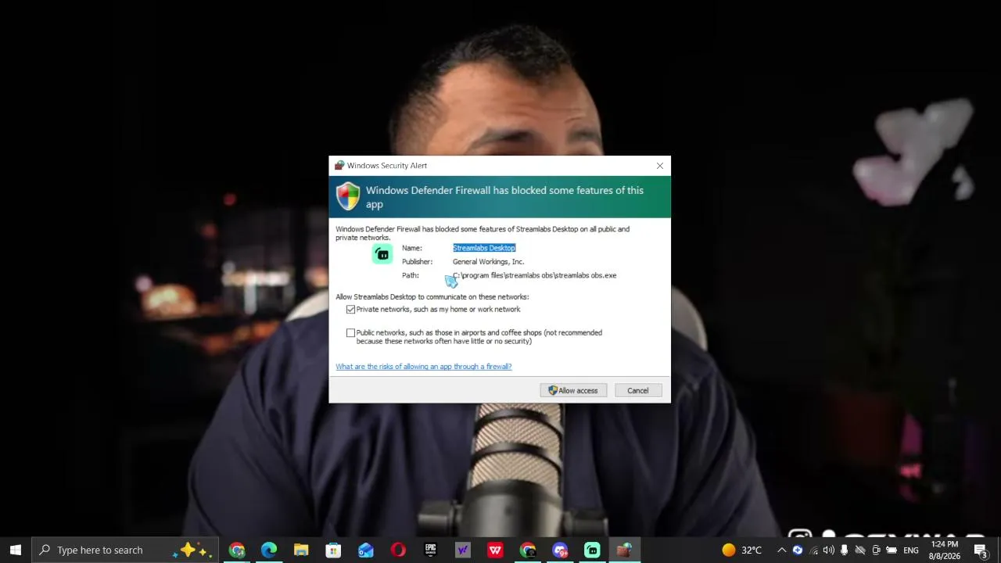The height and width of the screenshot is (563, 1001).
Task: Click the OneDrive cloud tray icon
Action: pyautogui.click(x=860, y=550)
